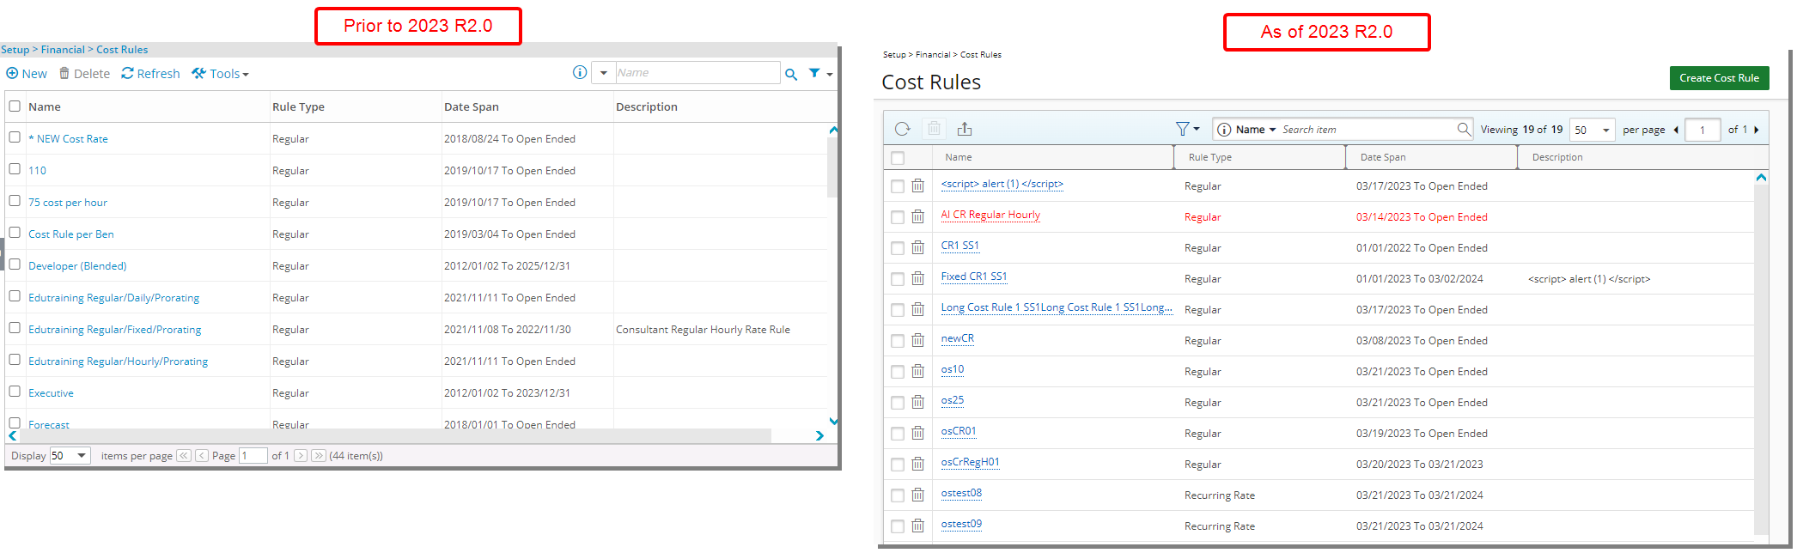1797x553 pixels.
Task: Click the magnifier search icon in old view
Action: 791,74
